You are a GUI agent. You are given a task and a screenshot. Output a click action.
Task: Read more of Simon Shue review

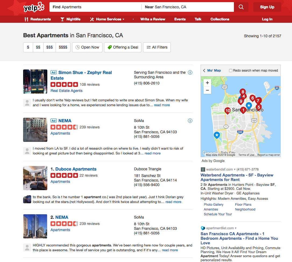[162, 105]
